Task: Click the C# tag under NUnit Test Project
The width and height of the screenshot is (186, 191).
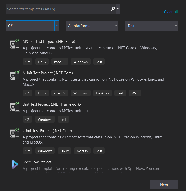Action: coord(27,93)
